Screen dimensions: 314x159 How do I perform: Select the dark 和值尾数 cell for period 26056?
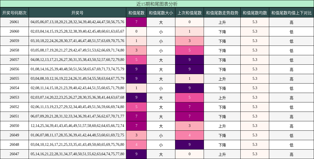coord(136,69)
